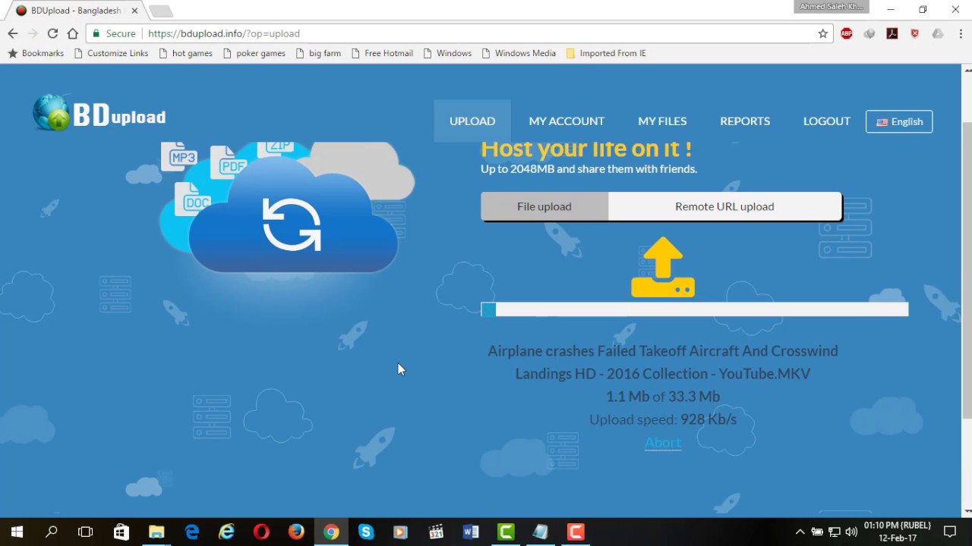Open the Google Drive extension icon

[x=938, y=33]
